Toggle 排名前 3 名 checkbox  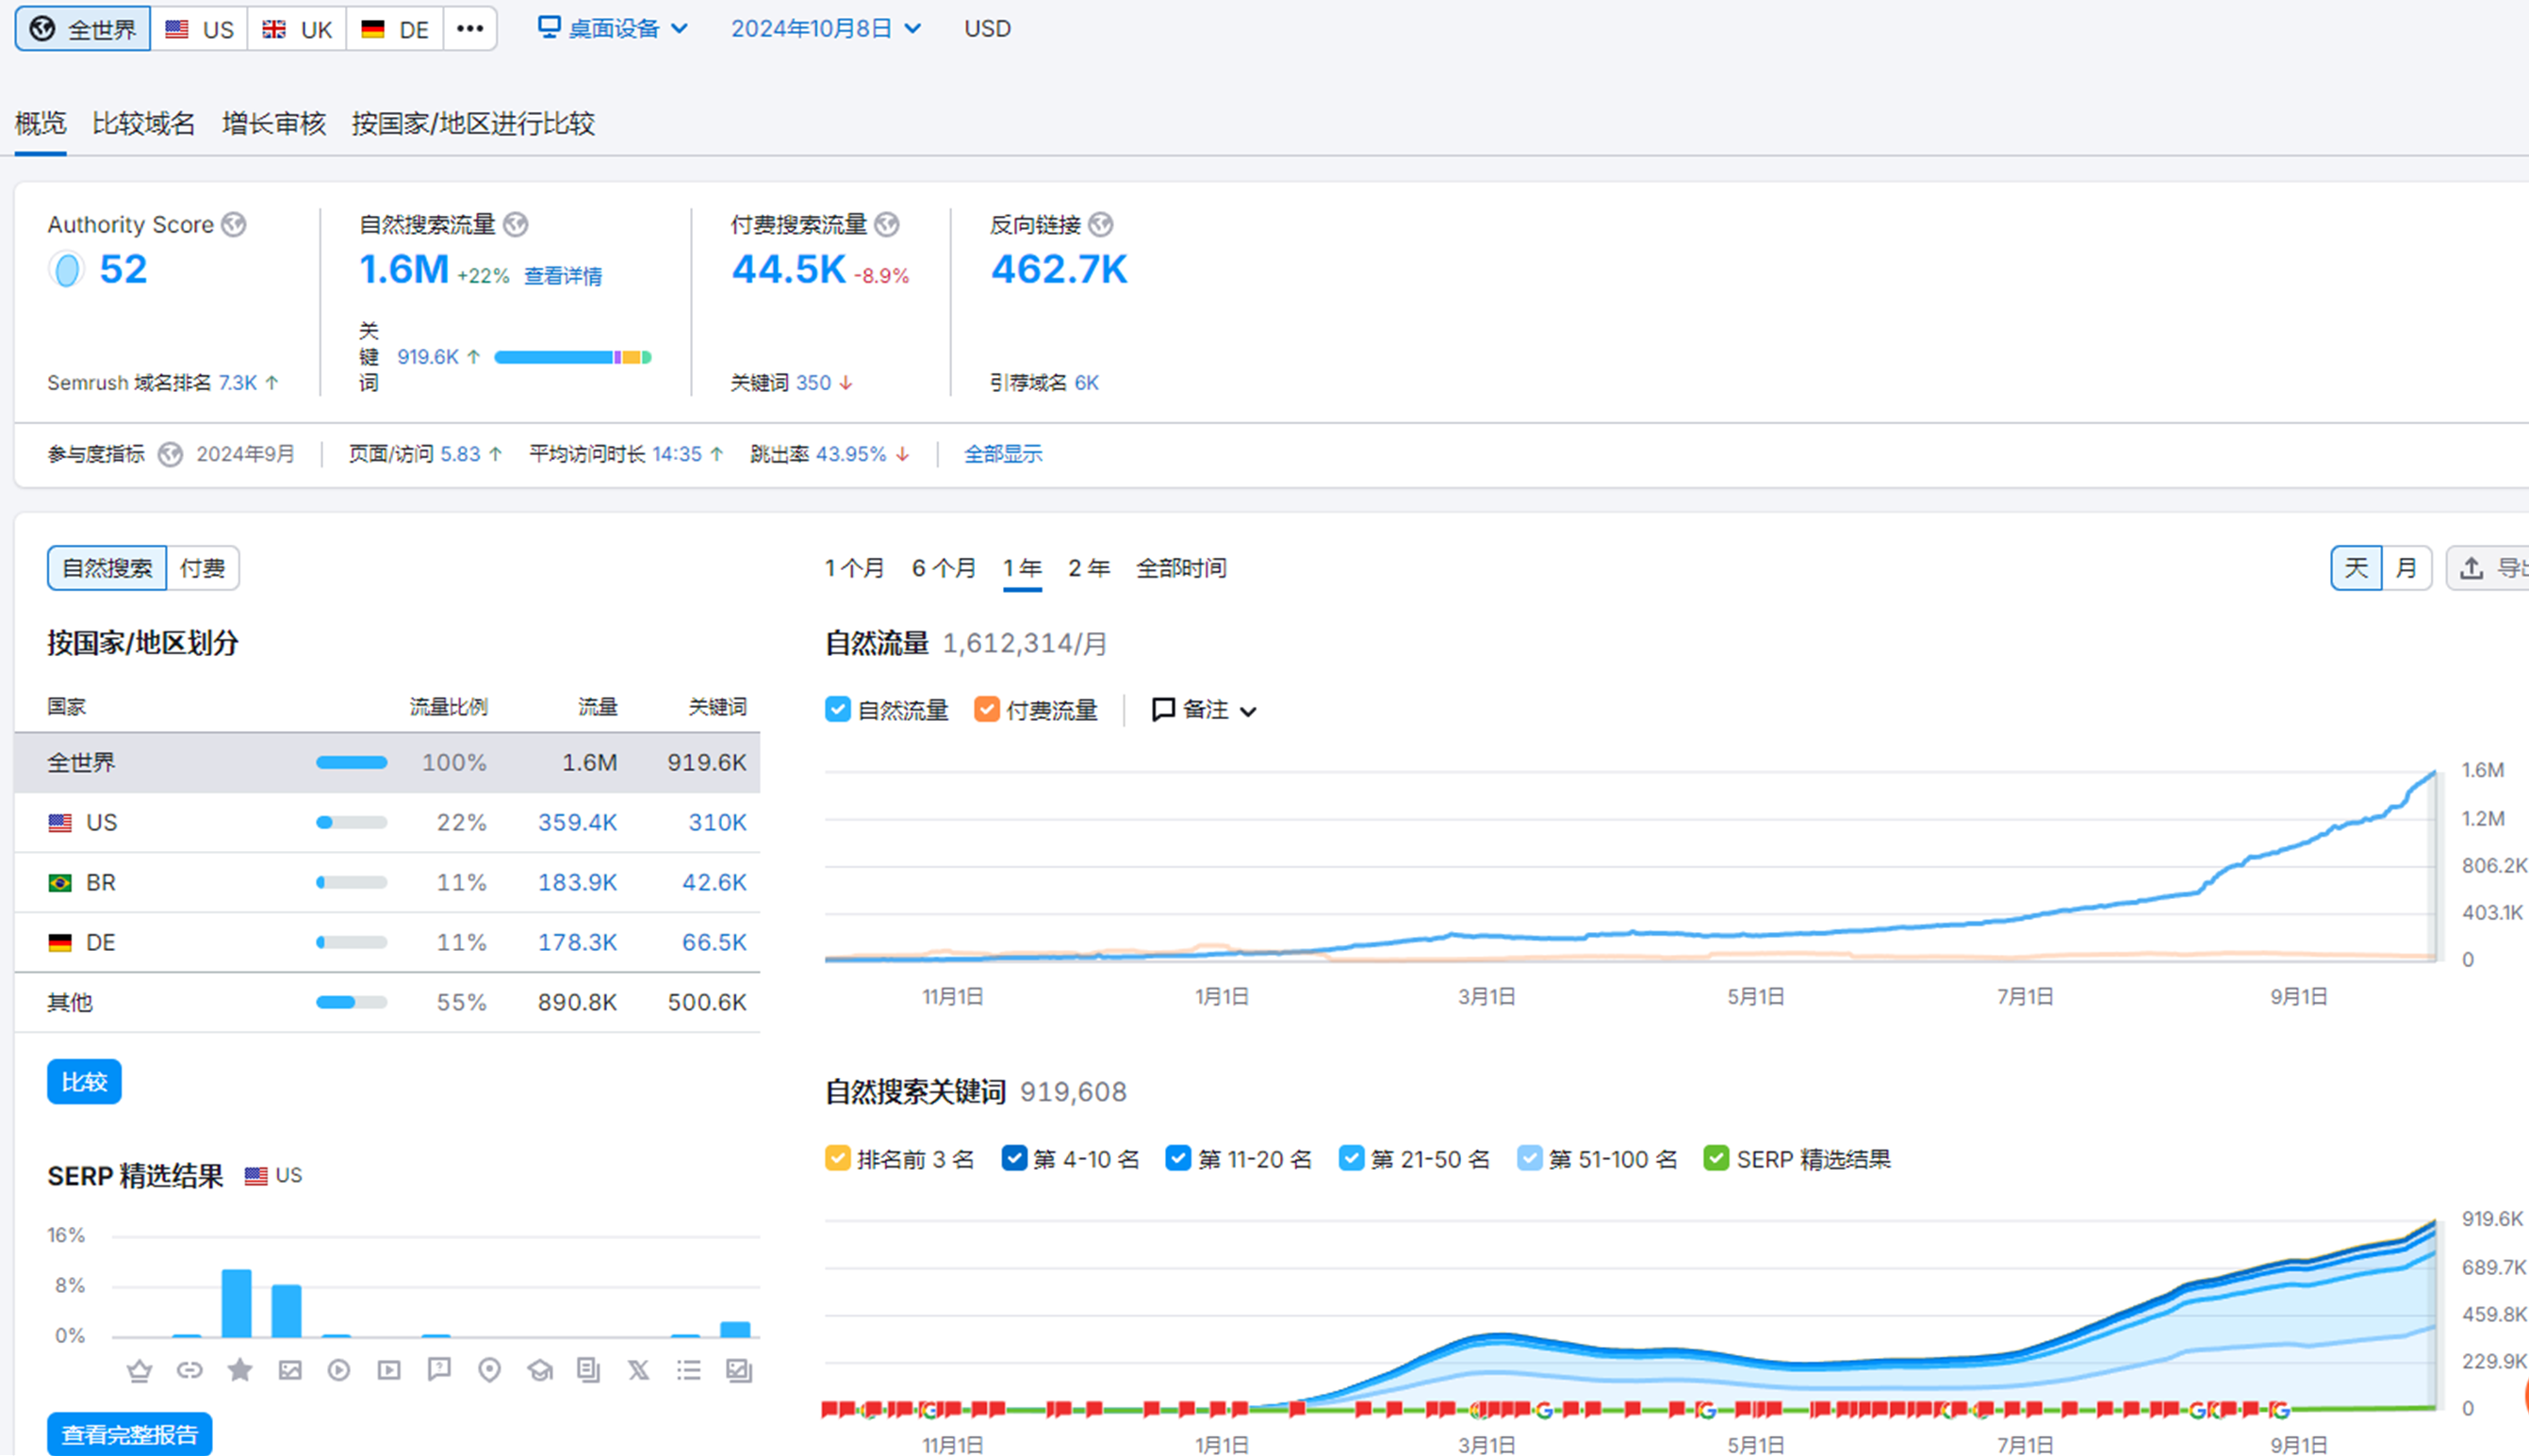(837, 1159)
